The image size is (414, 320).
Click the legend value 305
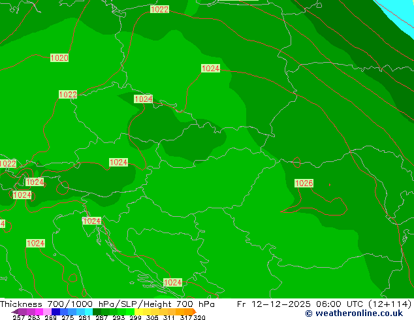pyautogui.click(x=152, y=317)
